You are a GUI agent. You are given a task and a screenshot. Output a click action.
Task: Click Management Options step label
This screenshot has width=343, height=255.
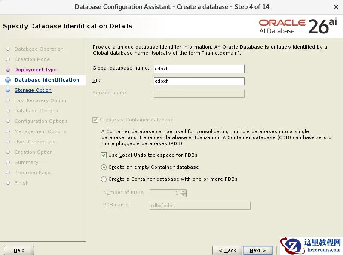[x=40, y=131]
